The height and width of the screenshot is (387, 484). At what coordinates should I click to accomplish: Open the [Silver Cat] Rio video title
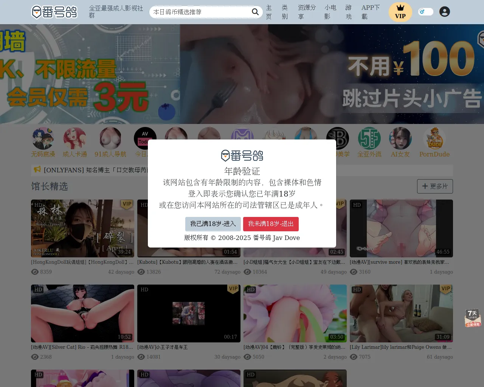click(x=82, y=347)
